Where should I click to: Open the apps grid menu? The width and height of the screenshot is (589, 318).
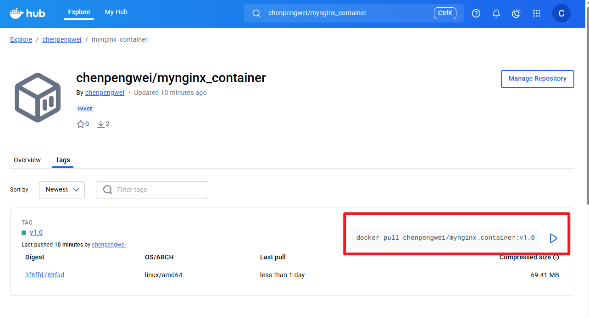pyautogui.click(x=537, y=13)
